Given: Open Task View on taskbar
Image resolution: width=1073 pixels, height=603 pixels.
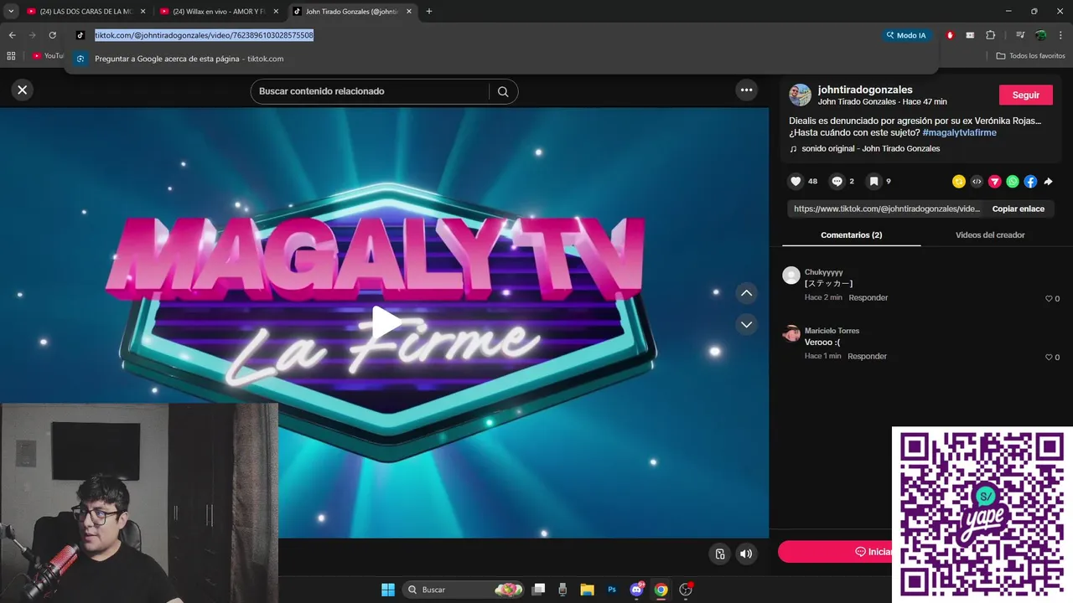Looking at the screenshot, I should 538,590.
